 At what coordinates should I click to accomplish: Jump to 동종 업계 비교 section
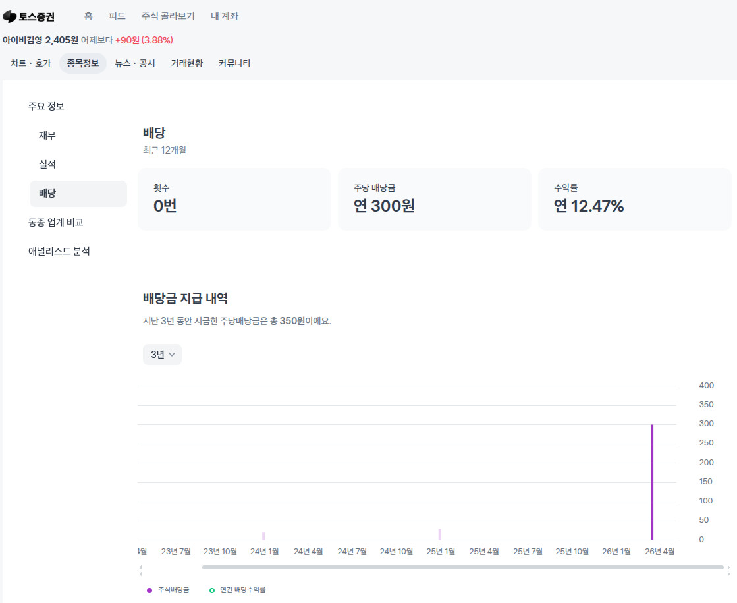point(56,223)
